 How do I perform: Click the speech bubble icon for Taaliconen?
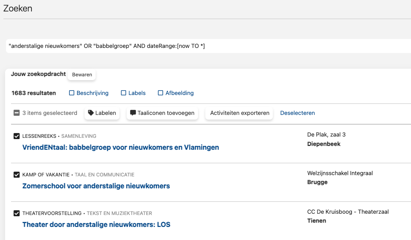133,113
